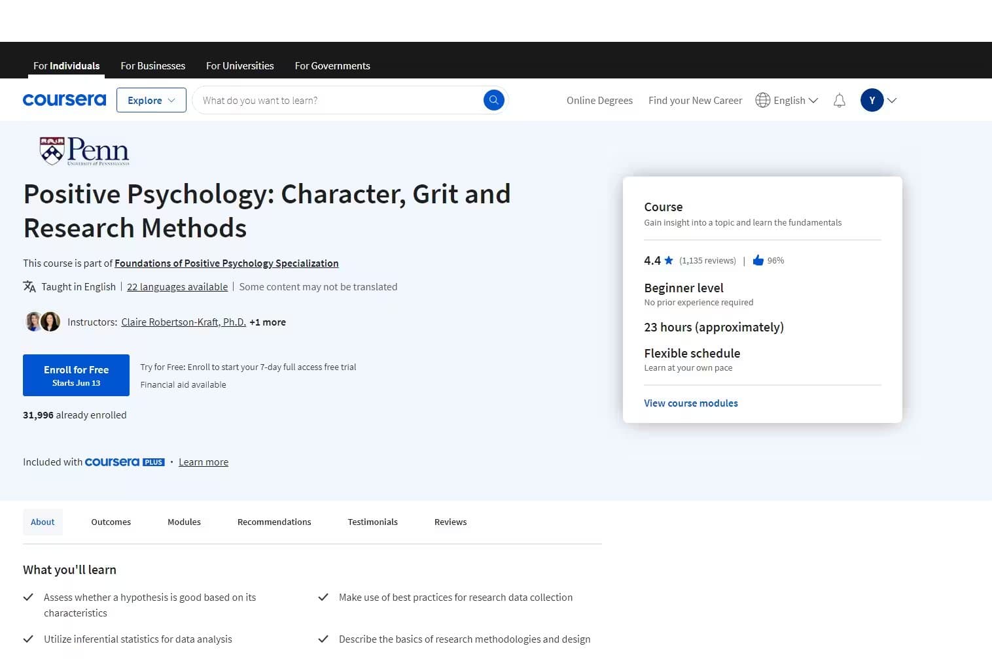Click Assess whether a hypothesis is good item
Image resolution: width=992 pixels, height=659 pixels.
tap(150, 605)
